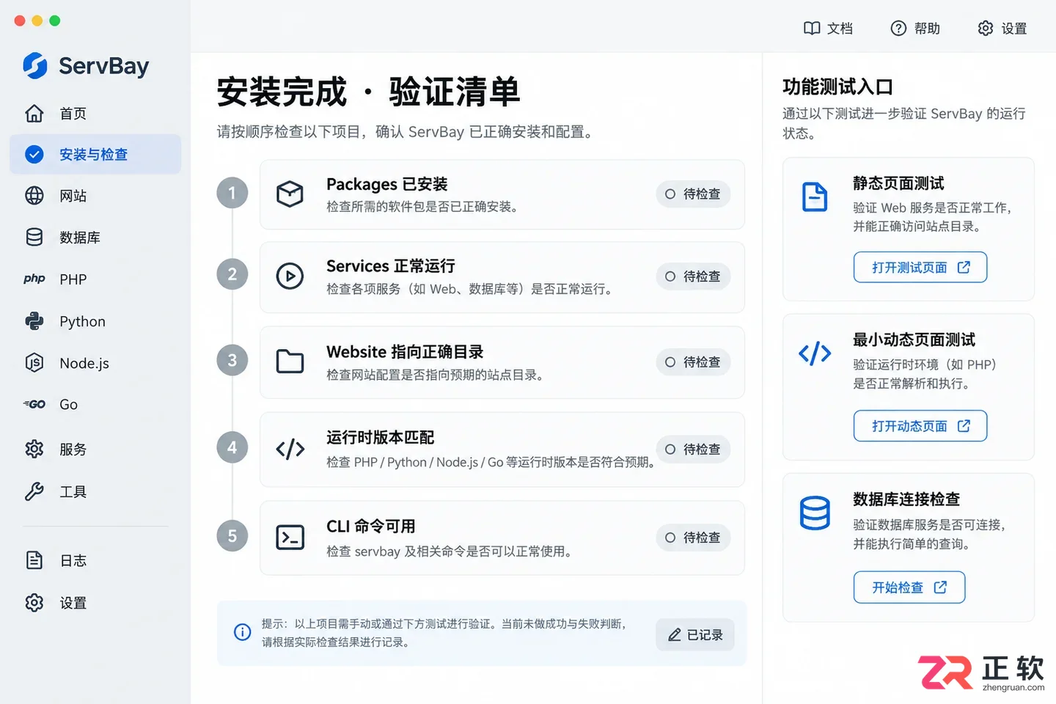Open 设置 in the top bar

[x=1002, y=29]
